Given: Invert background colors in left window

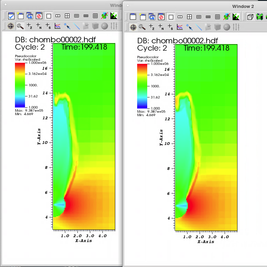Looking at the screenshot, I should pyautogui.click(x=114, y=16).
